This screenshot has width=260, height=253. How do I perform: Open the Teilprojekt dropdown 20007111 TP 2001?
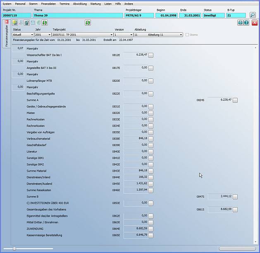[82, 35]
